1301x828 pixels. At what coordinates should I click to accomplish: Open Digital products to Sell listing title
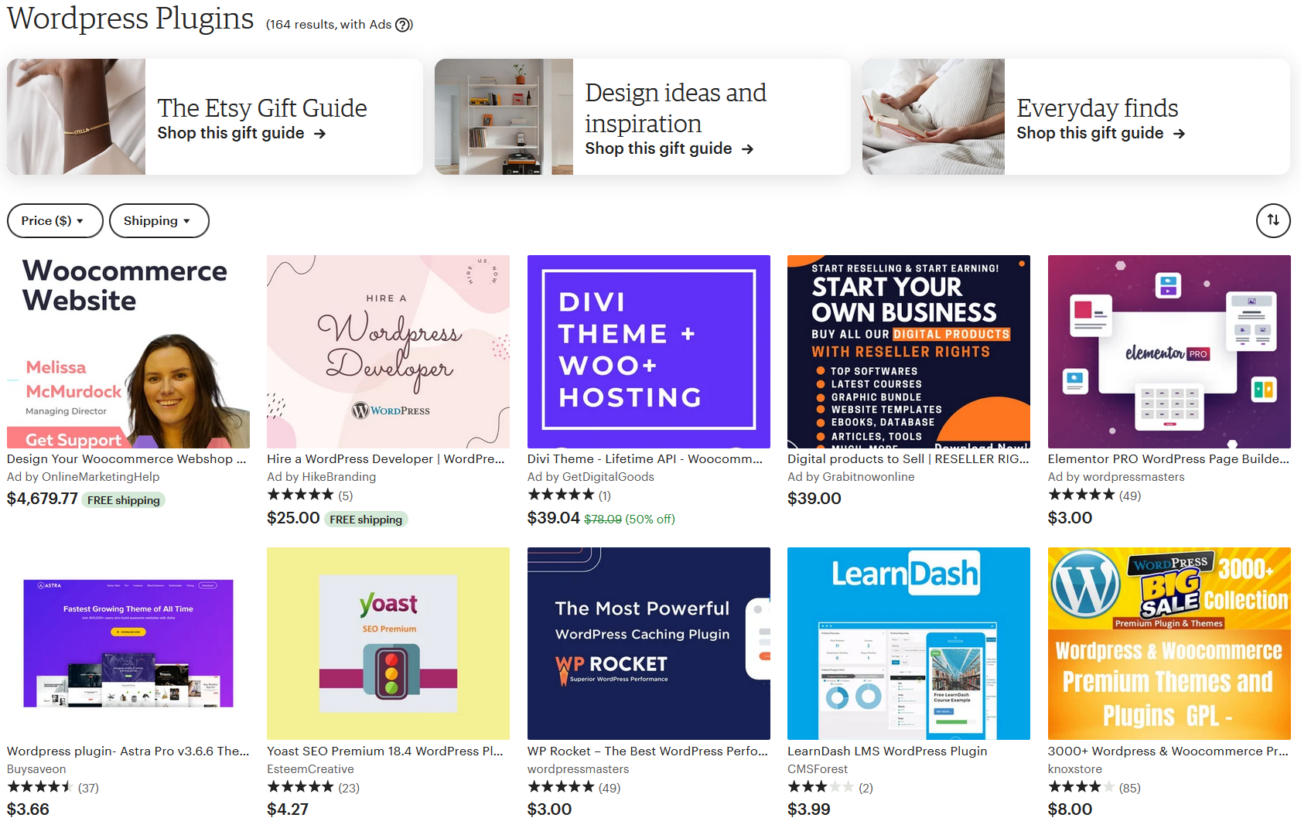[x=908, y=458]
